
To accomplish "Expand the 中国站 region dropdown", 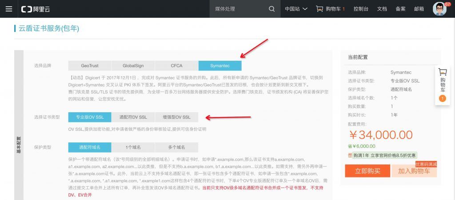I will [296, 9].
